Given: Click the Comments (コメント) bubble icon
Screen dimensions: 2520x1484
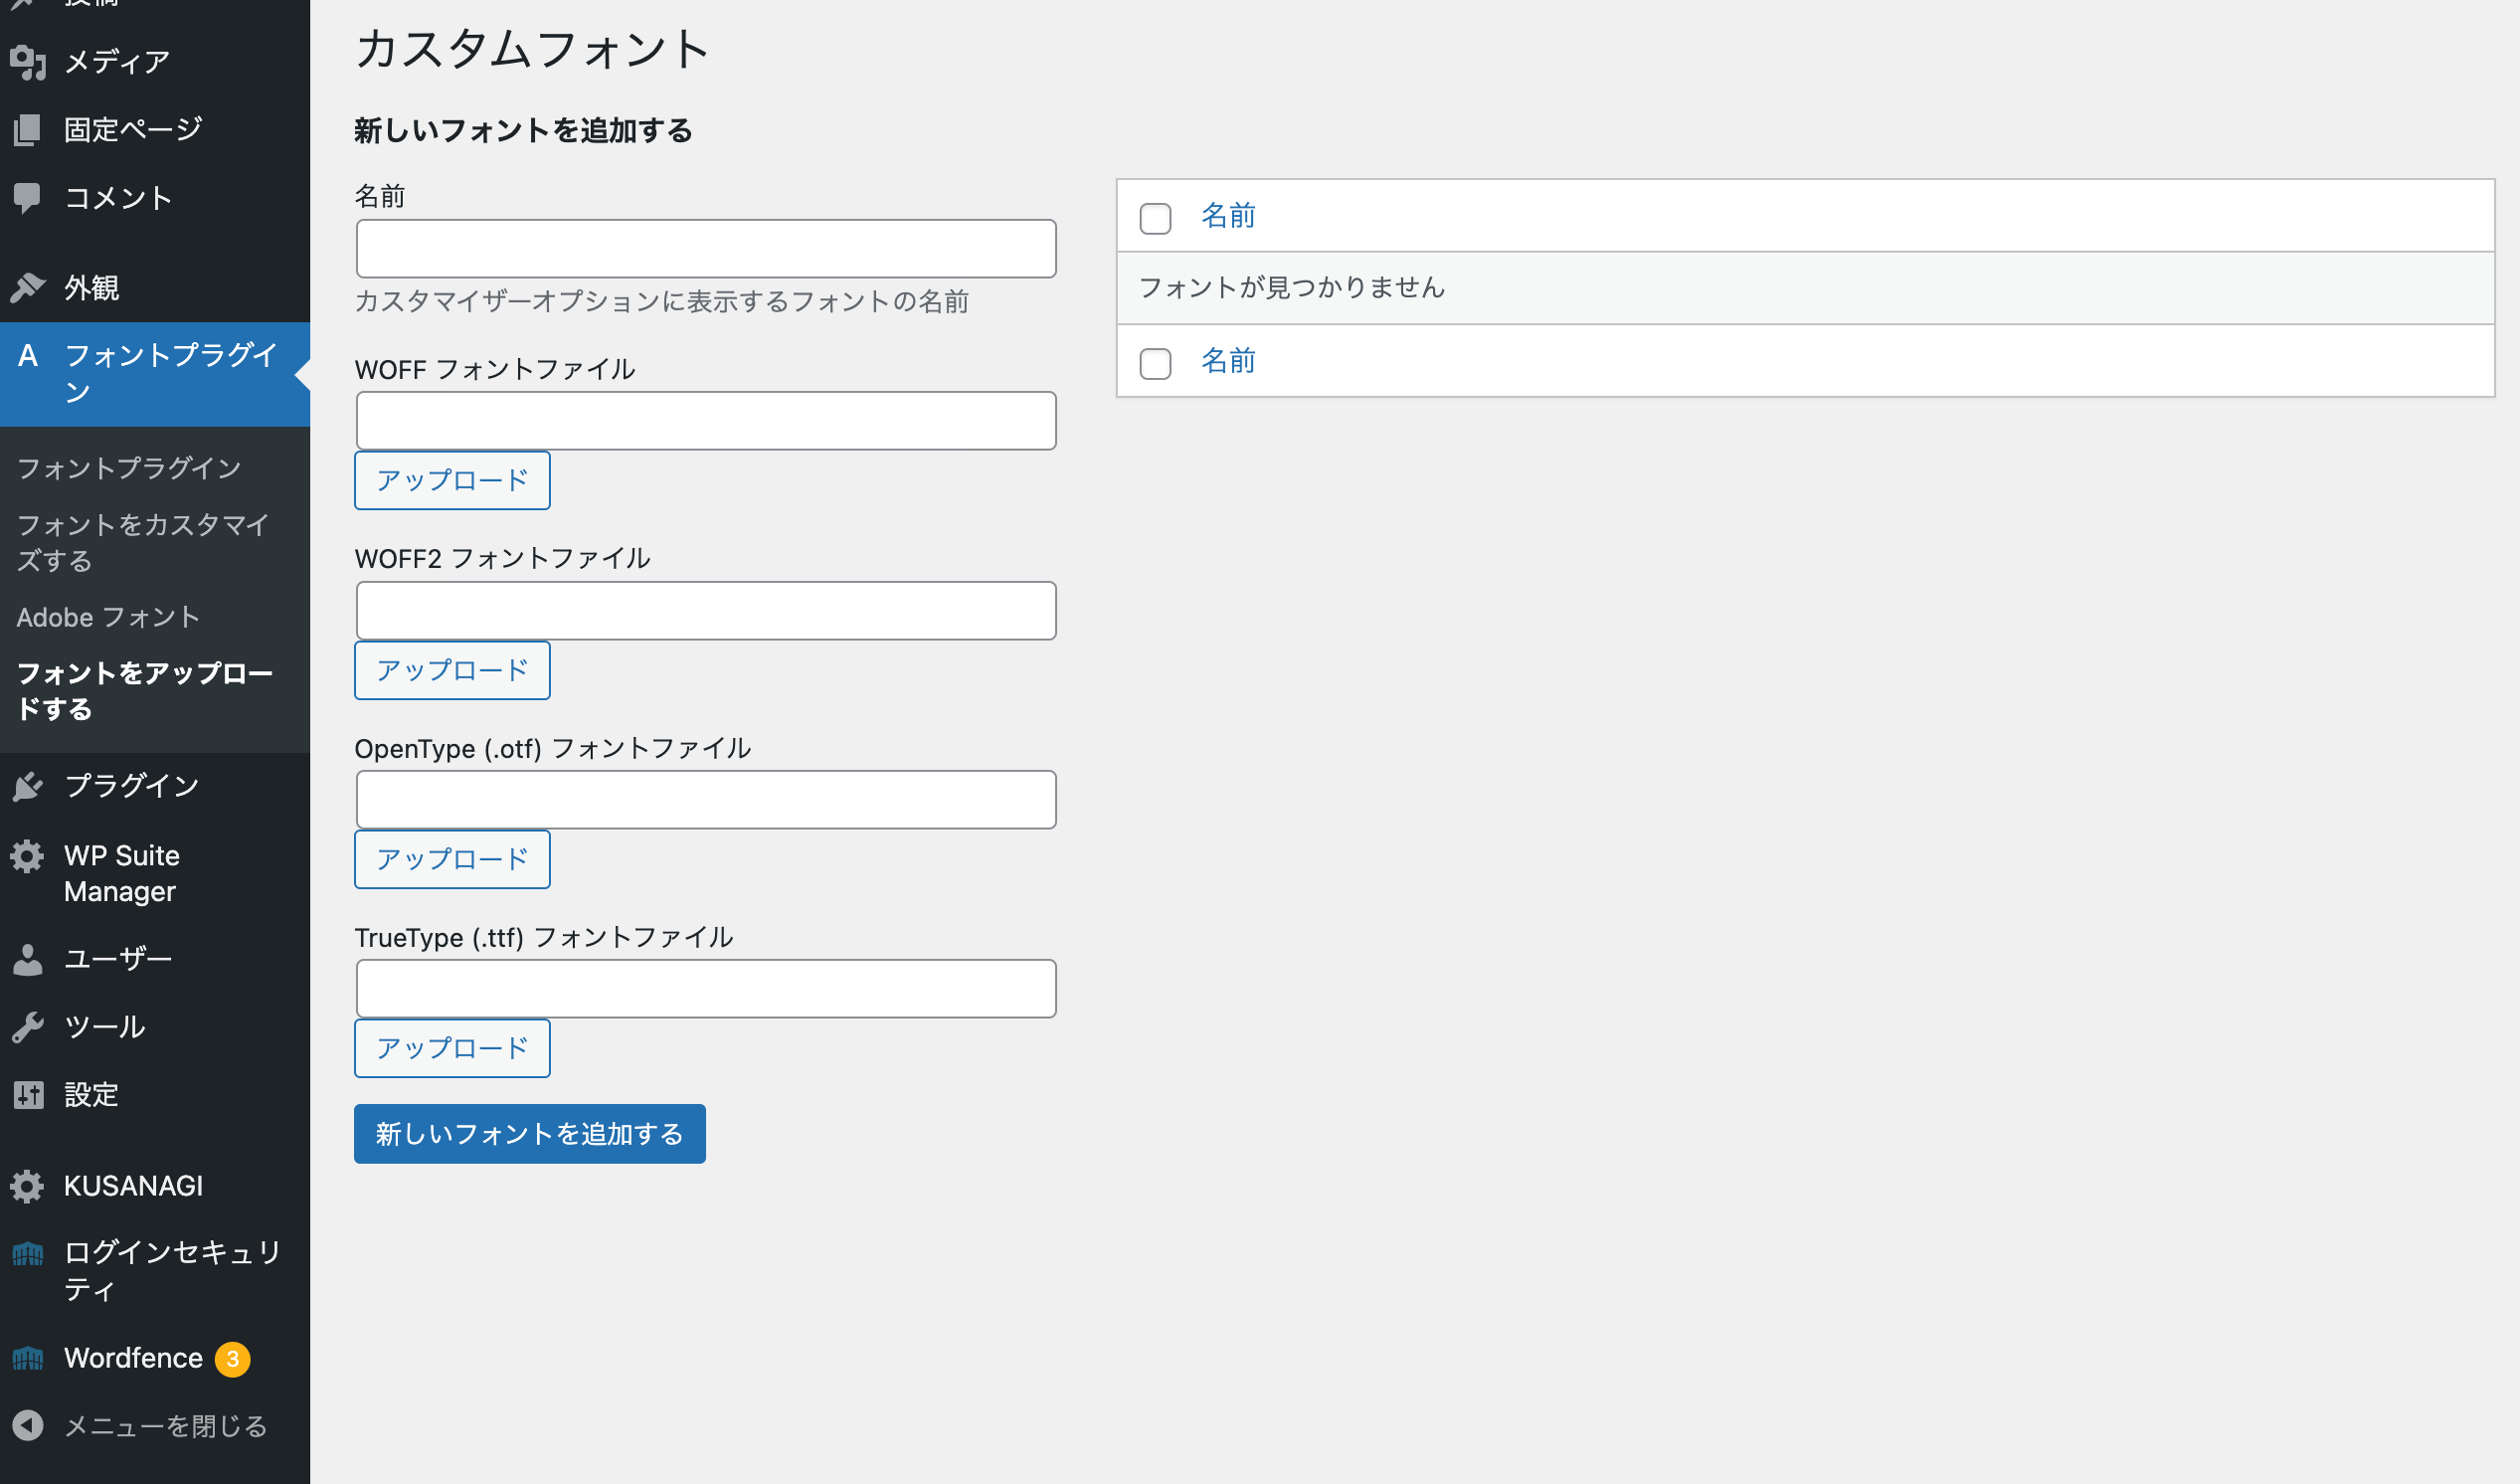Looking at the screenshot, I should [28, 198].
